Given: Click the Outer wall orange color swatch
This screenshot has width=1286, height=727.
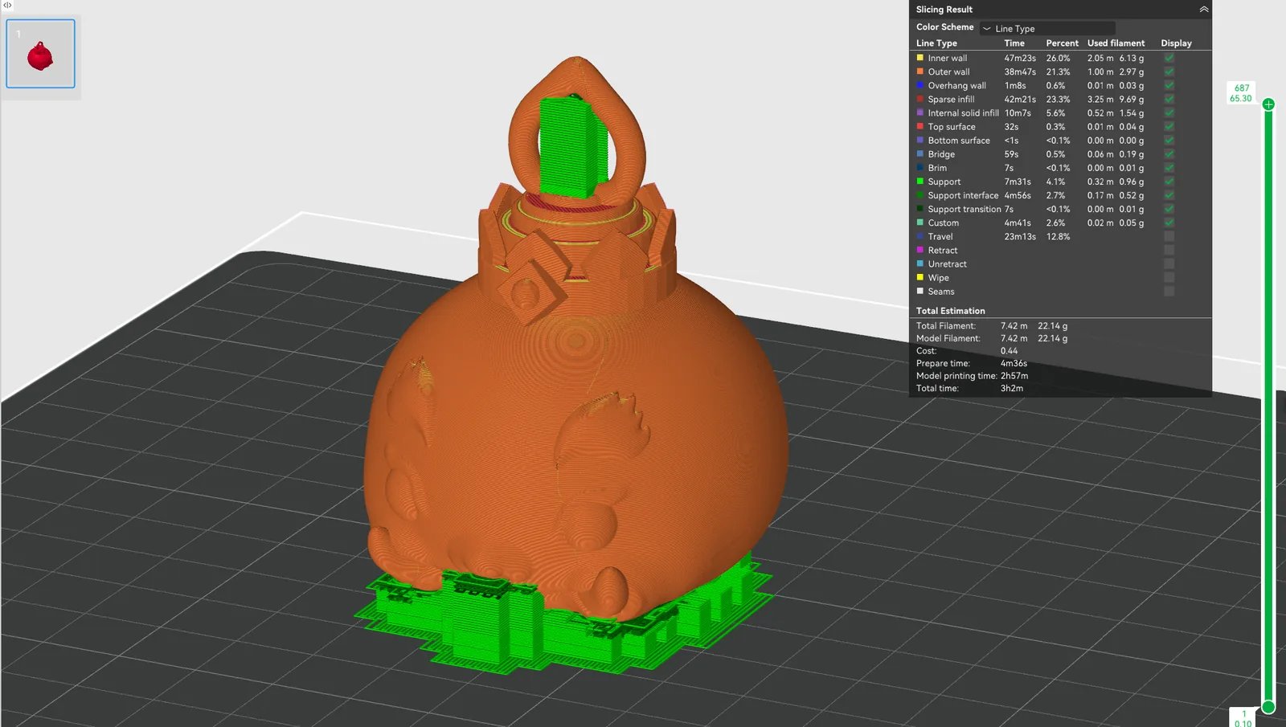Looking at the screenshot, I should pyautogui.click(x=920, y=71).
